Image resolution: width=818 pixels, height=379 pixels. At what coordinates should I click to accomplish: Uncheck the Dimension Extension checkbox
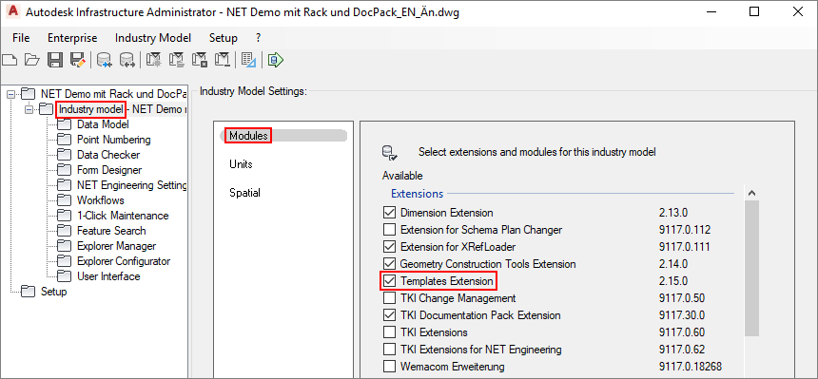[389, 213]
